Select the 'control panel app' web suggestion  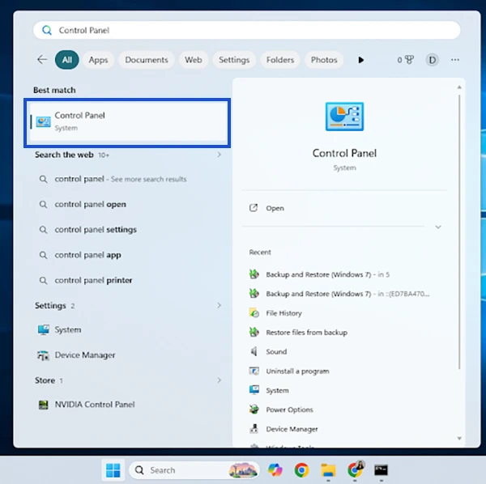click(87, 255)
